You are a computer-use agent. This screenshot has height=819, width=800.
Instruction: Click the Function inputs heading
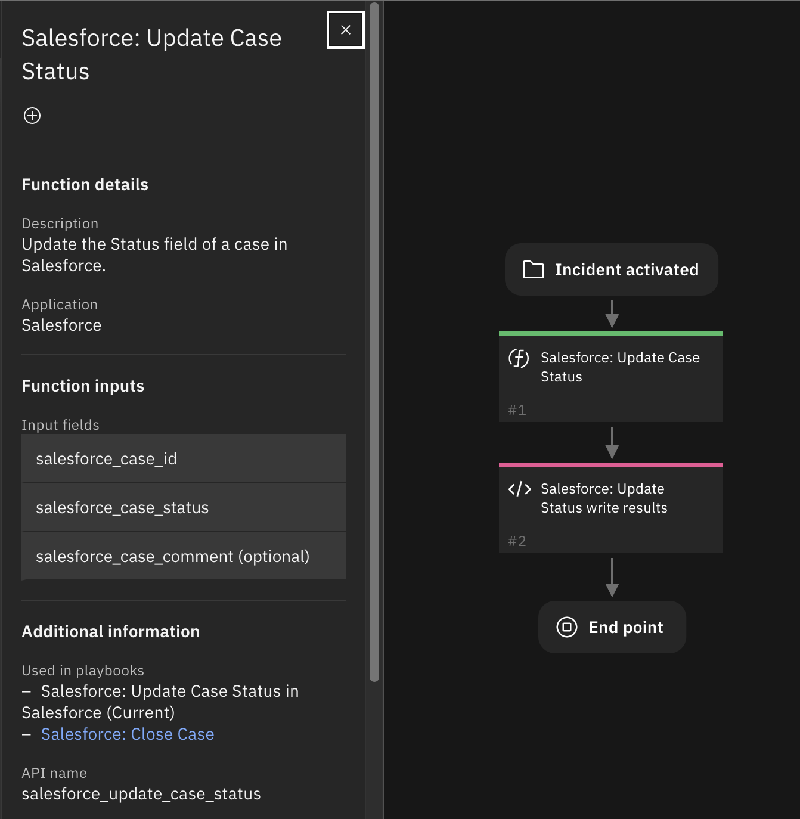click(x=83, y=386)
